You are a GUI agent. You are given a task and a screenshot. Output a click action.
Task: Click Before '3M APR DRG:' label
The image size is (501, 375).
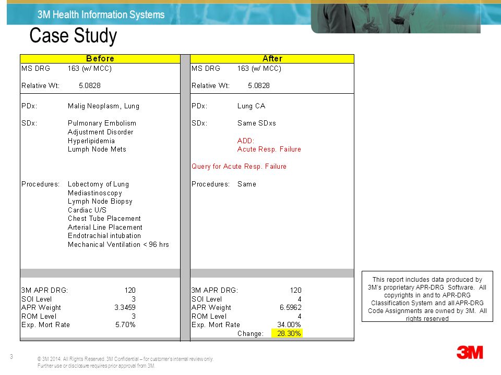click(x=44, y=291)
